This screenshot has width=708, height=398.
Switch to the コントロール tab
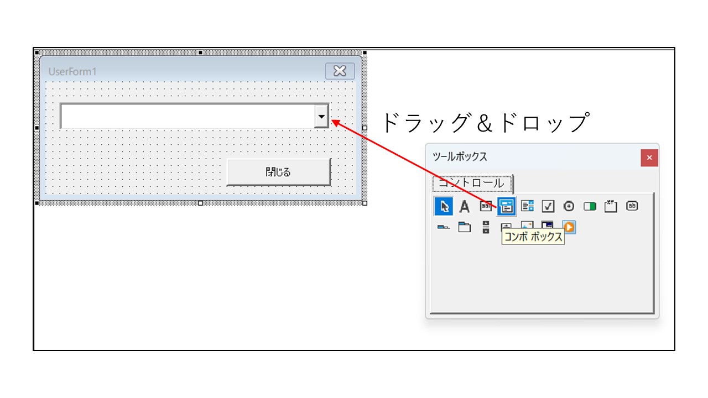[472, 183]
